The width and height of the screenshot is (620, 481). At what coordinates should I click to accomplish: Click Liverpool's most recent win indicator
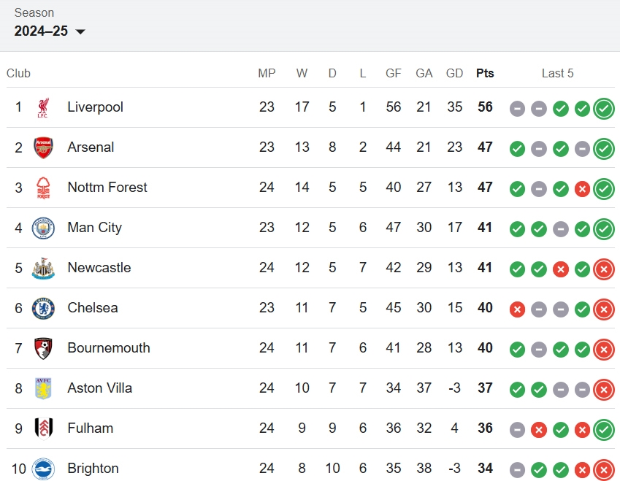[x=604, y=109]
